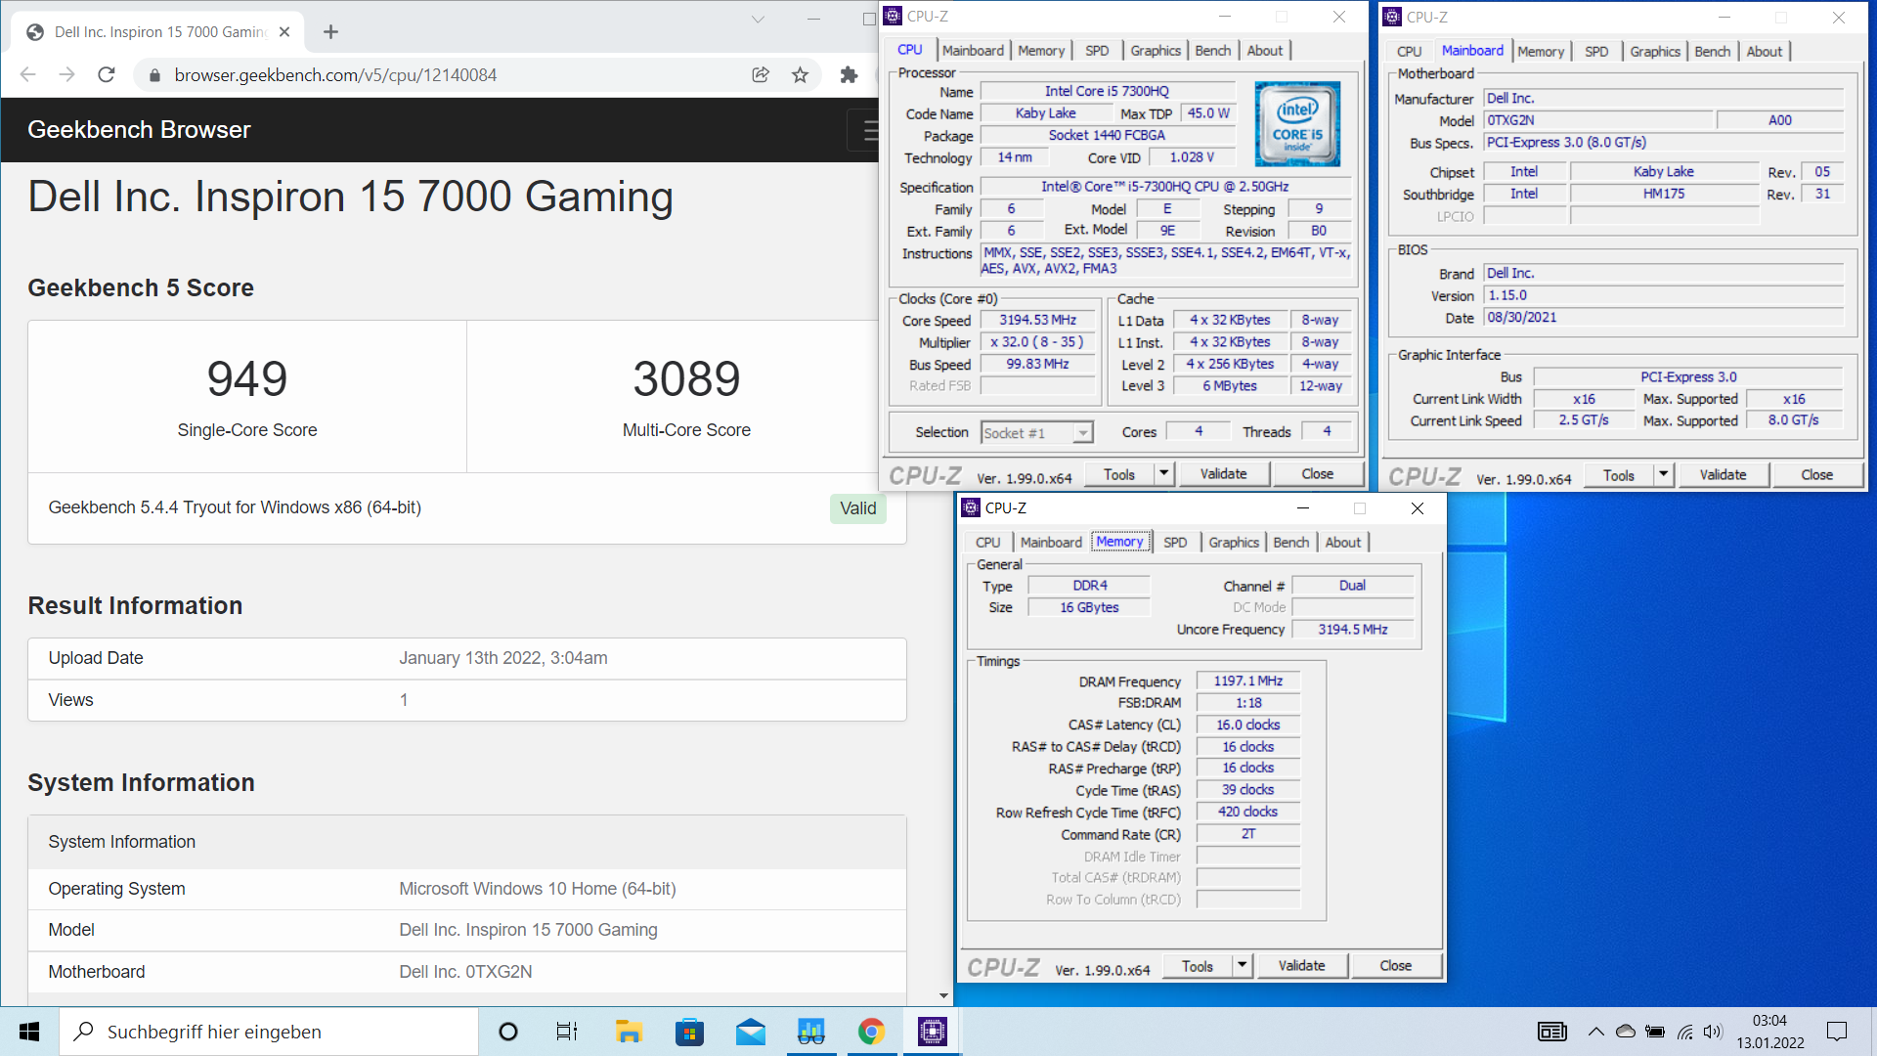Click Validate in the CPU window
1877x1056 pixels.
click(x=1223, y=474)
